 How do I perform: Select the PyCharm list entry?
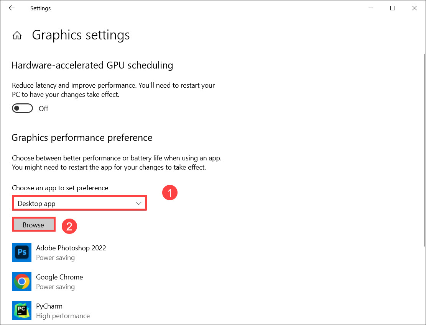(x=49, y=306)
